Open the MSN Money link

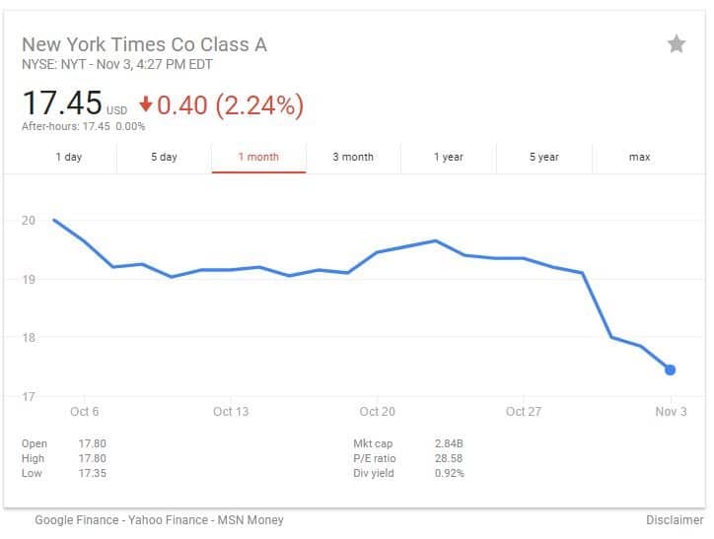coord(250,520)
